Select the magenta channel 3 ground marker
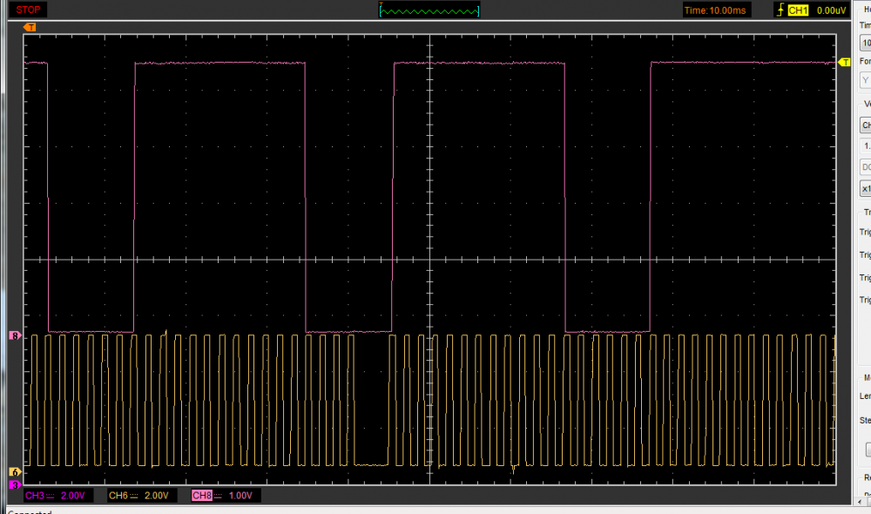 (x=14, y=484)
